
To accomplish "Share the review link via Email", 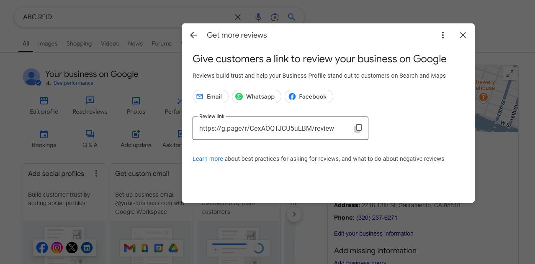I will point(210,96).
